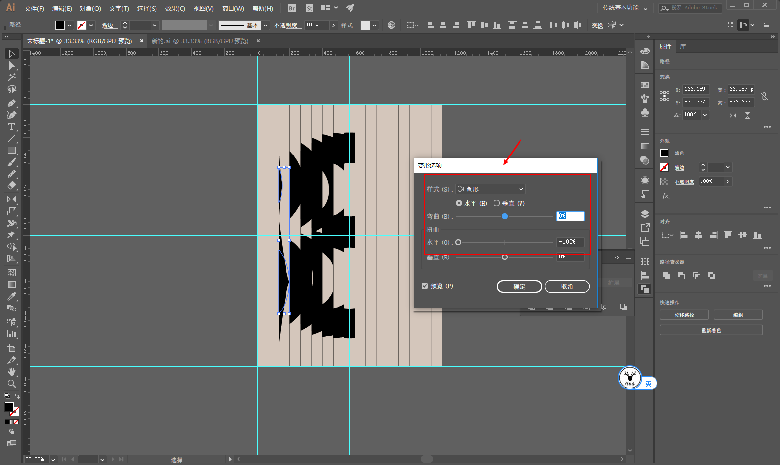Open the 样式 鱼形 dropdown
This screenshot has height=465, width=780.
[491, 189]
